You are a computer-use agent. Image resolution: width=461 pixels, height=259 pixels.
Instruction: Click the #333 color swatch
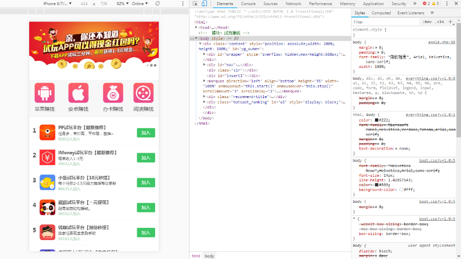(x=376, y=185)
